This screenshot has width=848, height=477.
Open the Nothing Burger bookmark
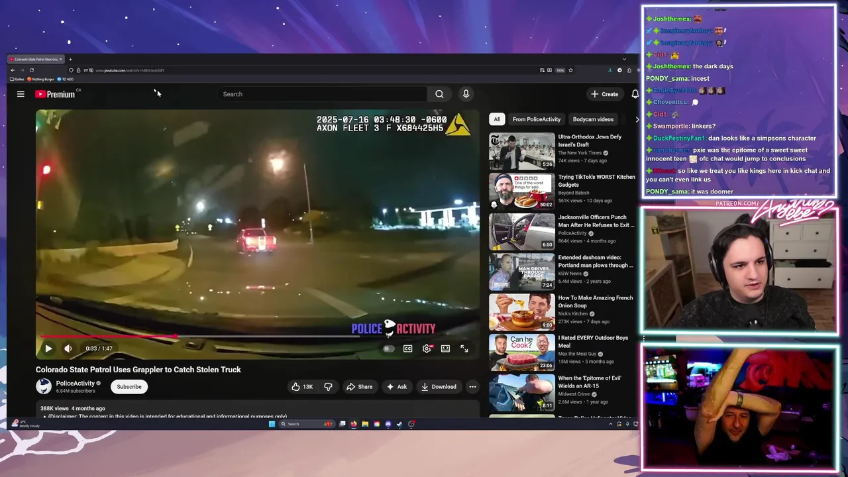41,79
